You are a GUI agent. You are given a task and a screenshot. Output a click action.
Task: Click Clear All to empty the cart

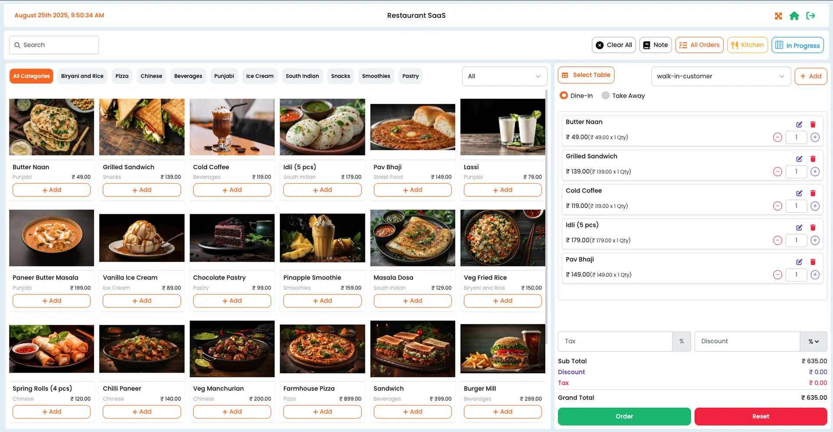(x=613, y=45)
